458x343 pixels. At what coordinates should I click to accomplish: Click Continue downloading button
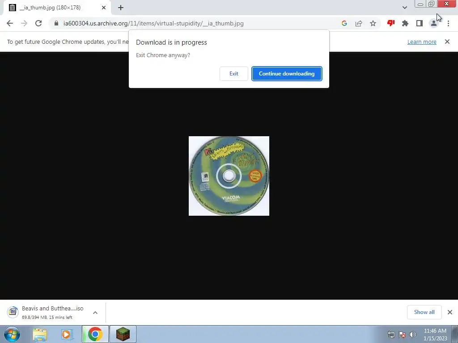(287, 74)
